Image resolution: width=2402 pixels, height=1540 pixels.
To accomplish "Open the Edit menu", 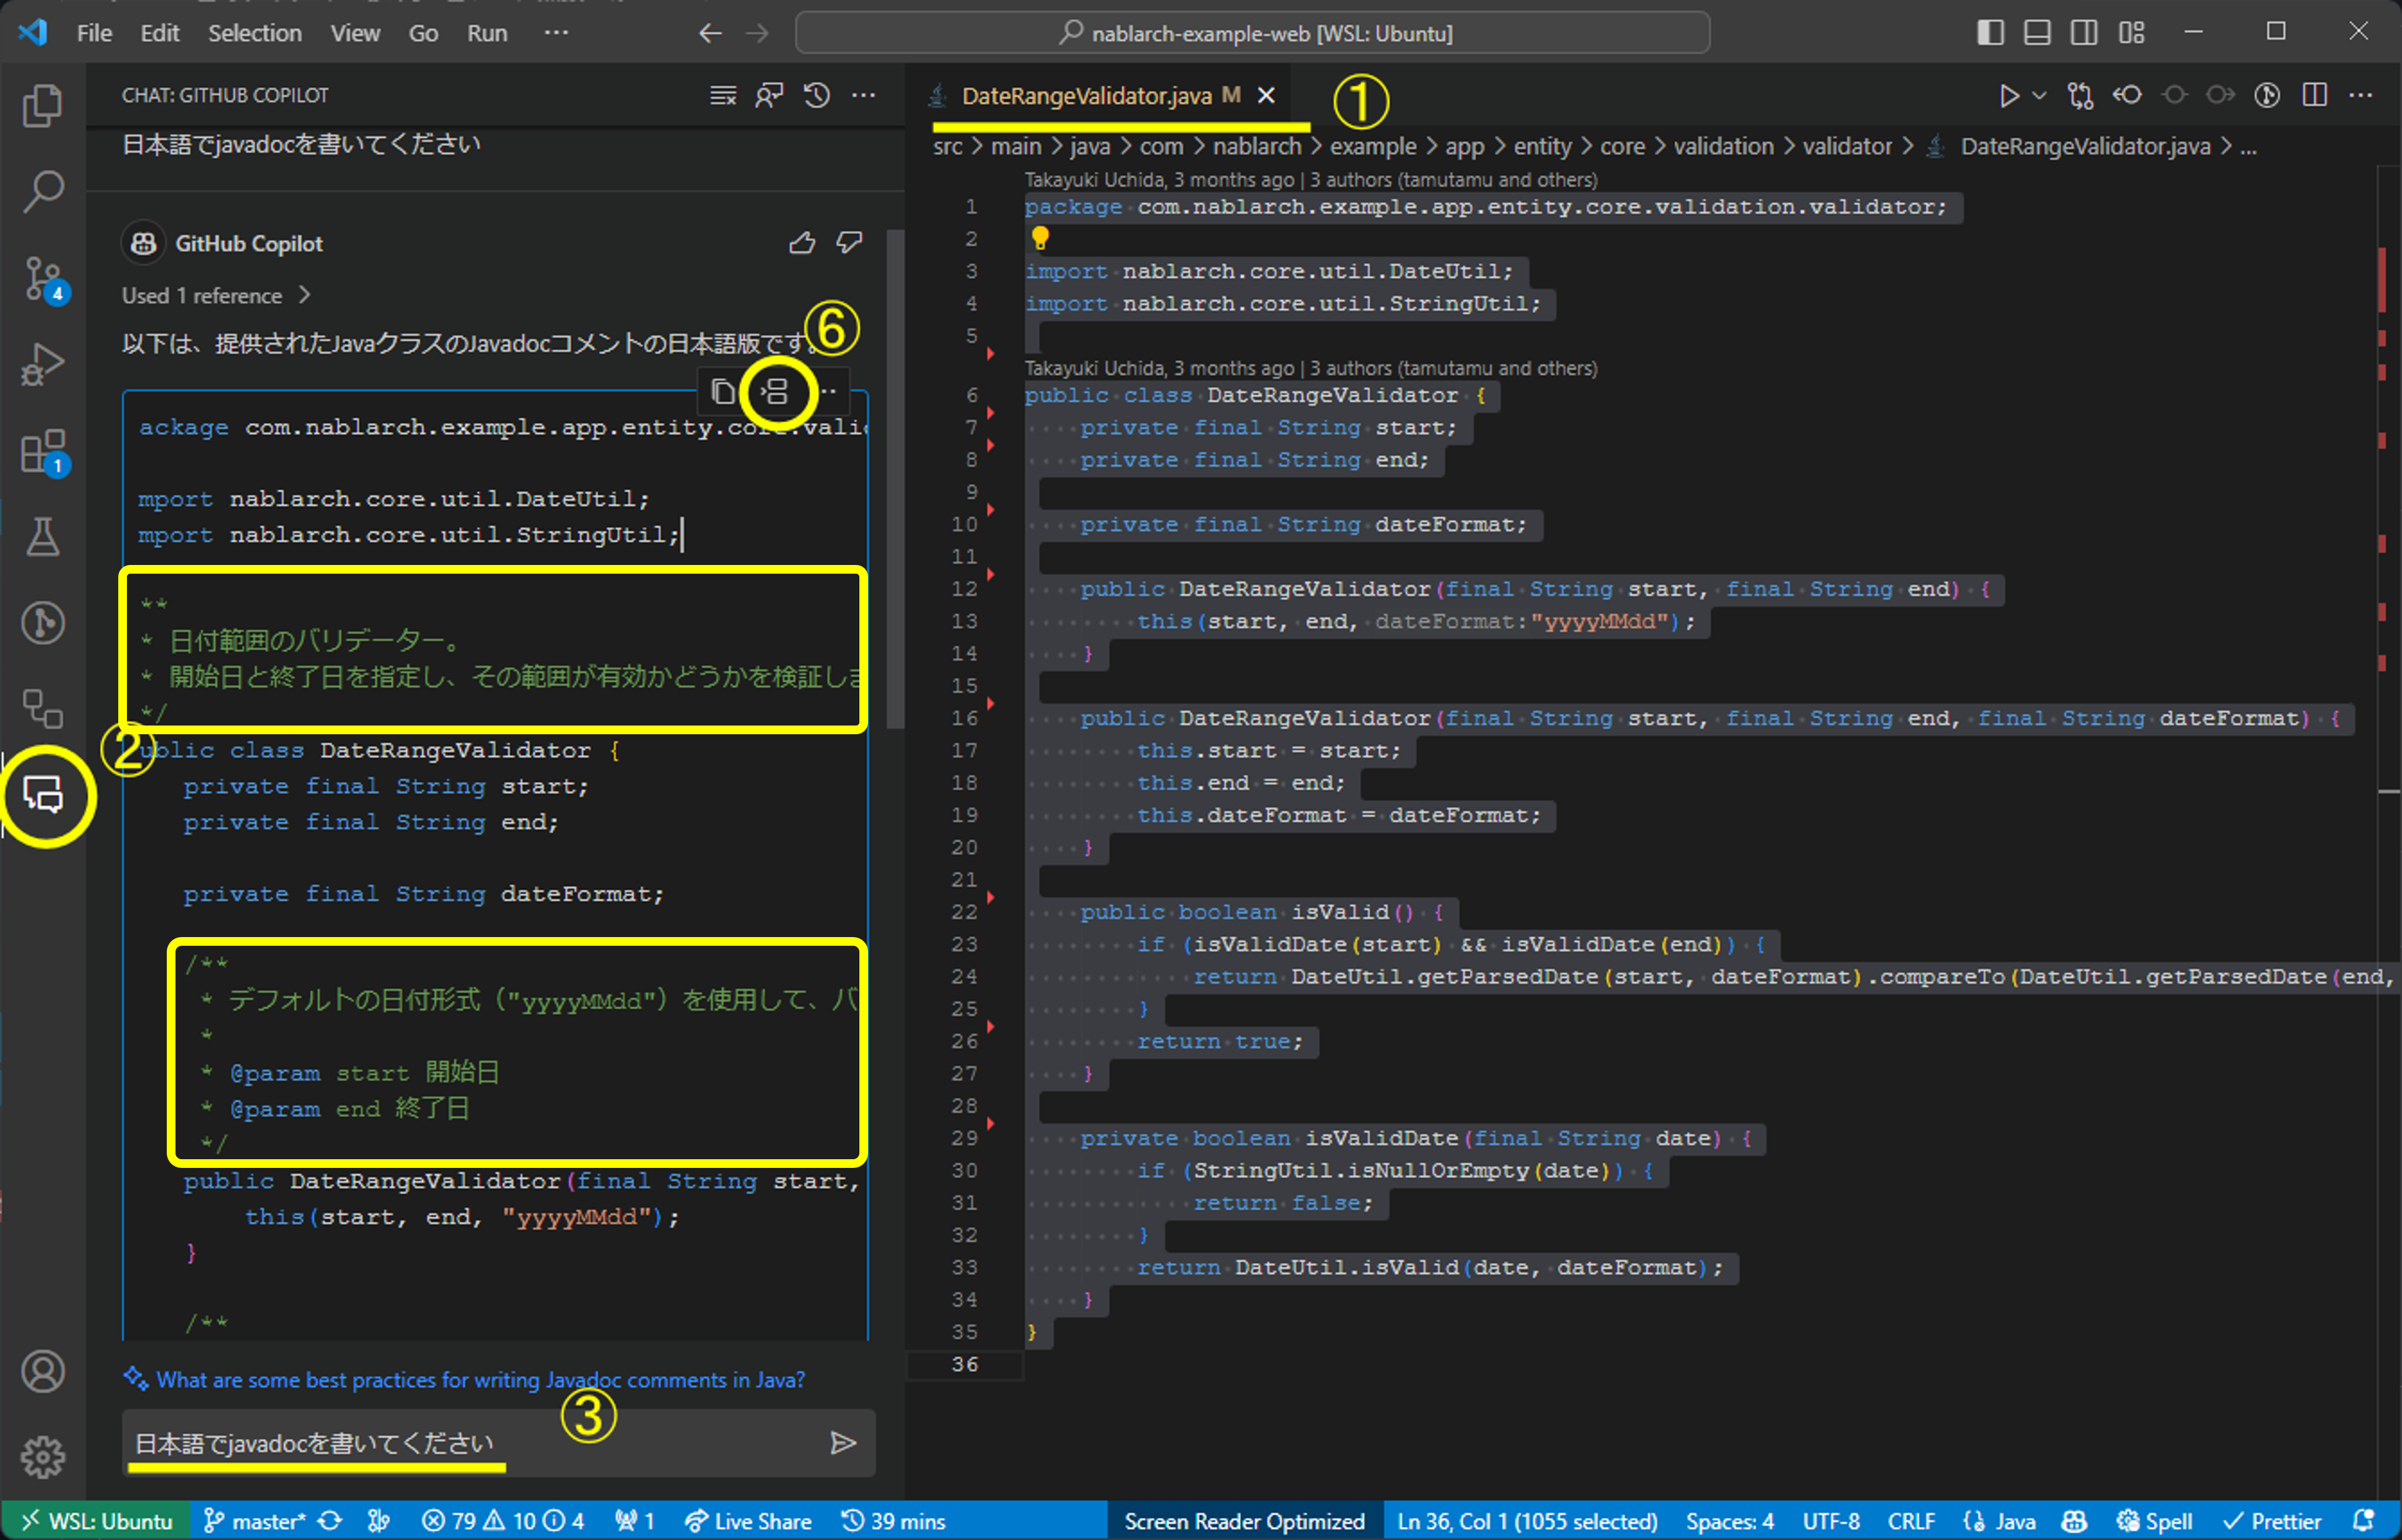I will tap(160, 33).
